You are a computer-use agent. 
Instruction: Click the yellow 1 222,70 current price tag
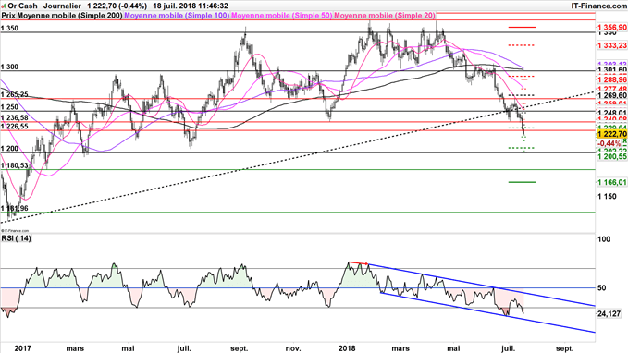(612, 134)
